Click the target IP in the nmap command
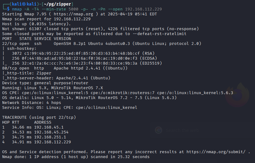Screen dimensions: 255x163 143,9
